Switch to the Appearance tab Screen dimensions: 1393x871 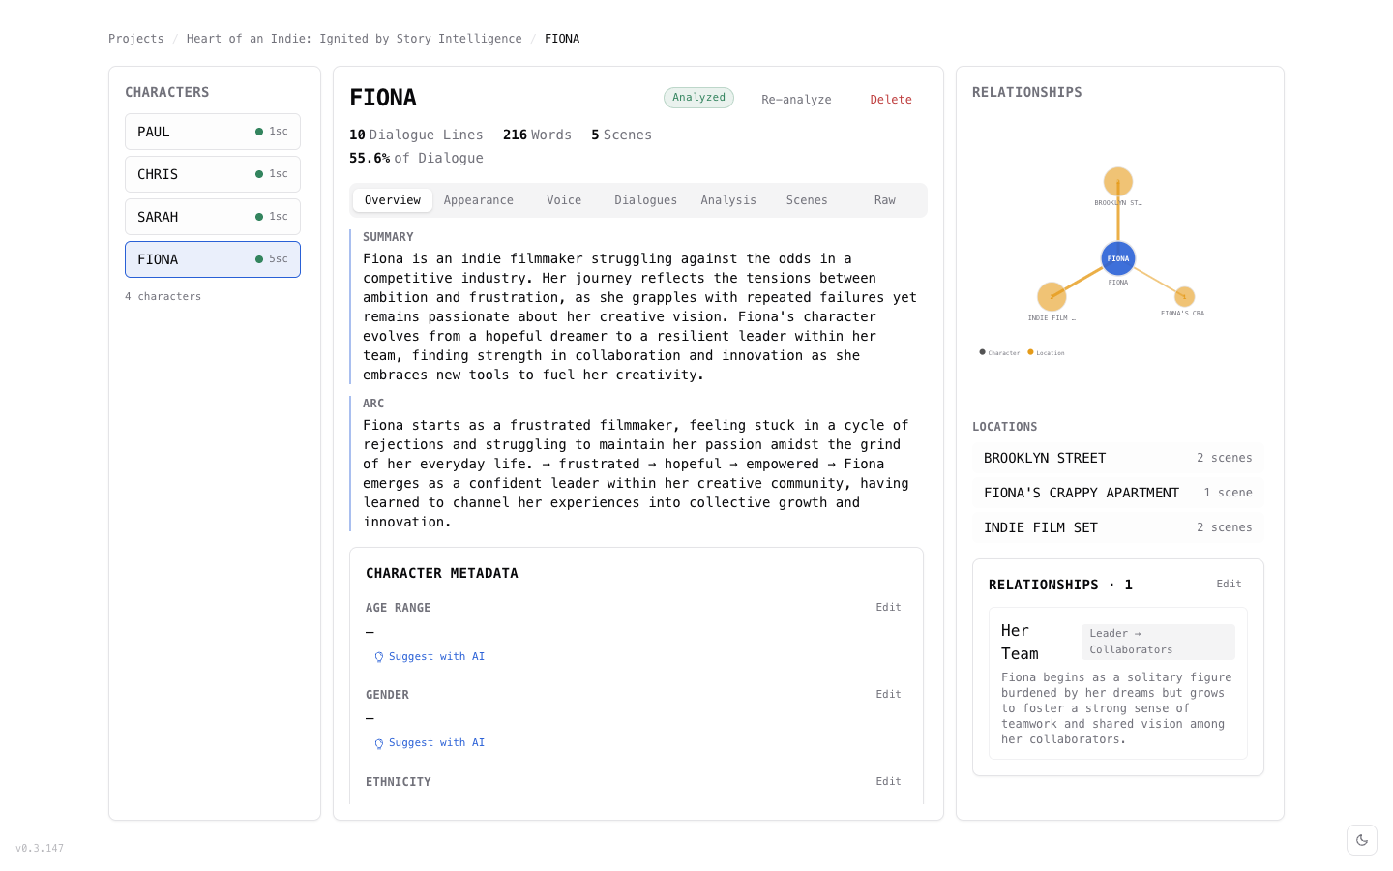pos(479,199)
